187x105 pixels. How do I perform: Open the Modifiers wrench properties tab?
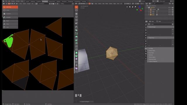pos(146,46)
